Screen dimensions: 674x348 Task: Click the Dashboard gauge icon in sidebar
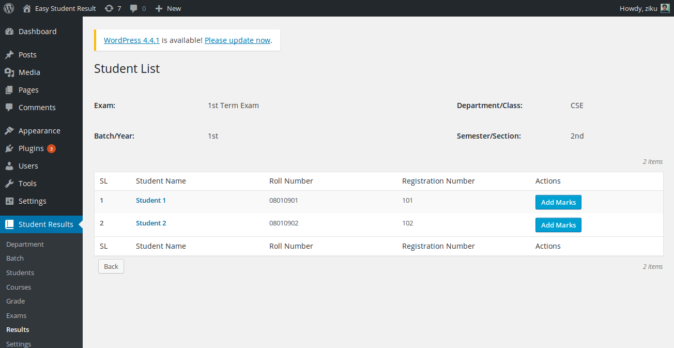(x=9, y=32)
